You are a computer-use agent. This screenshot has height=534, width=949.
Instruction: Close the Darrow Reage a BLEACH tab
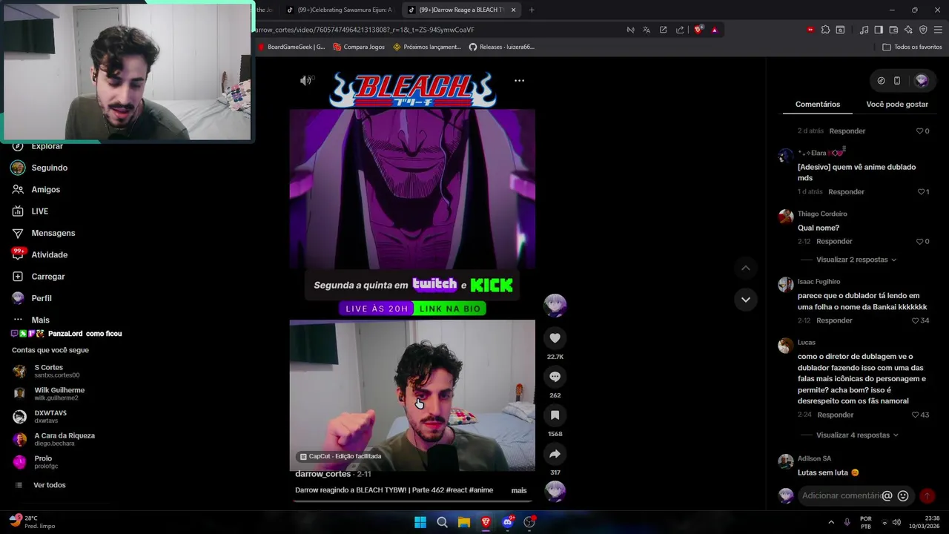(513, 10)
